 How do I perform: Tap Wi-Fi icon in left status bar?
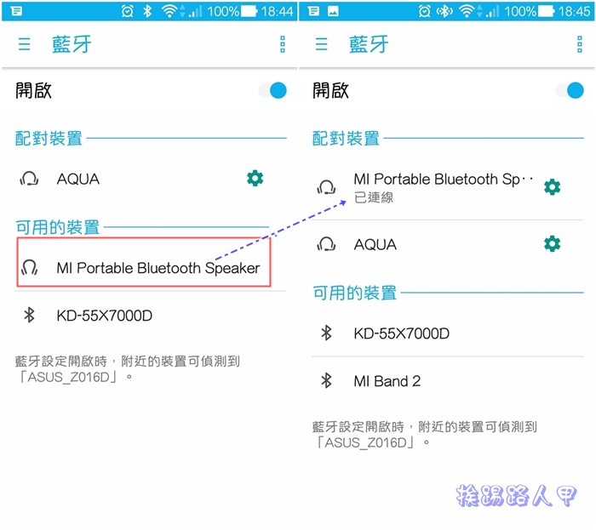tap(169, 11)
